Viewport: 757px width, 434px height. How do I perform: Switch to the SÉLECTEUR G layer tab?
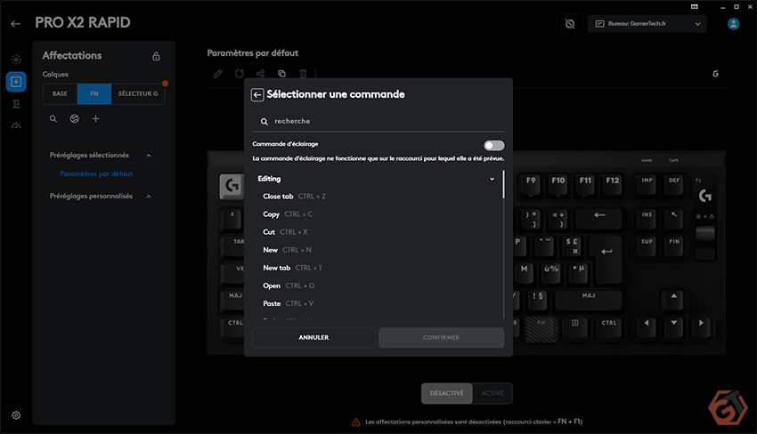coord(138,93)
